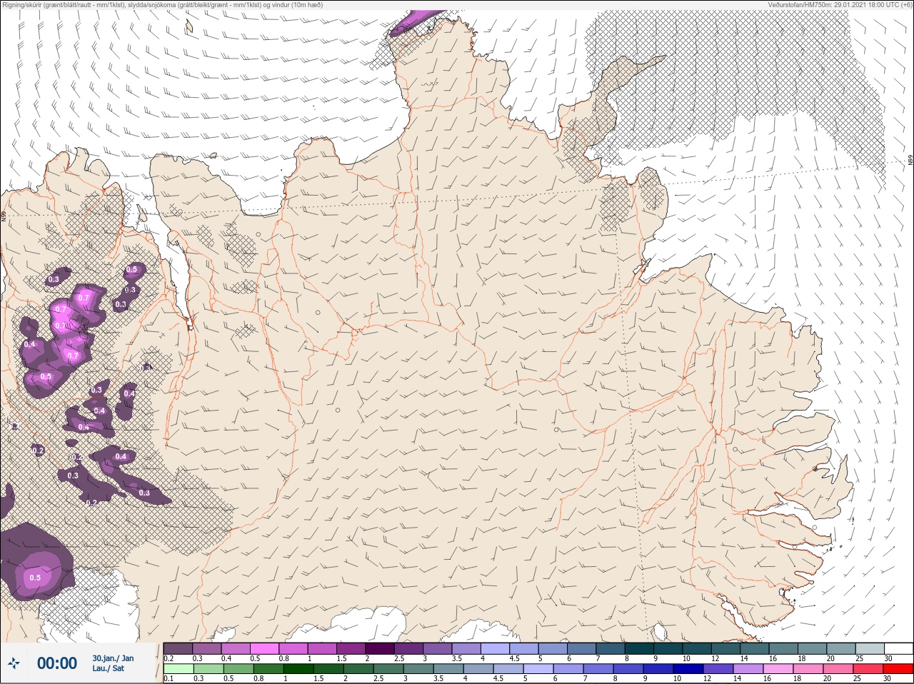Viewport: 914px width, 684px height.
Task: Click the northernmost 0.7 precipitation value on map
Action: pos(84,298)
